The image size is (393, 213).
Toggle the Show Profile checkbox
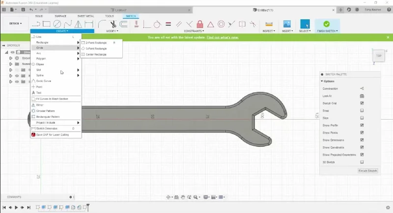coord(362,125)
